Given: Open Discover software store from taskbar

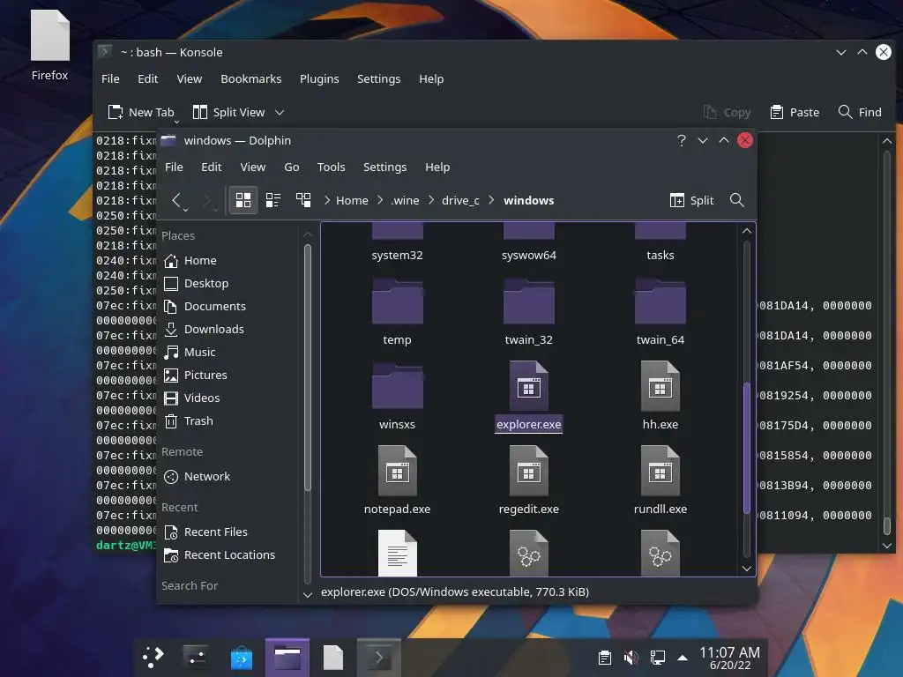Looking at the screenshot, I should point(242,657).
